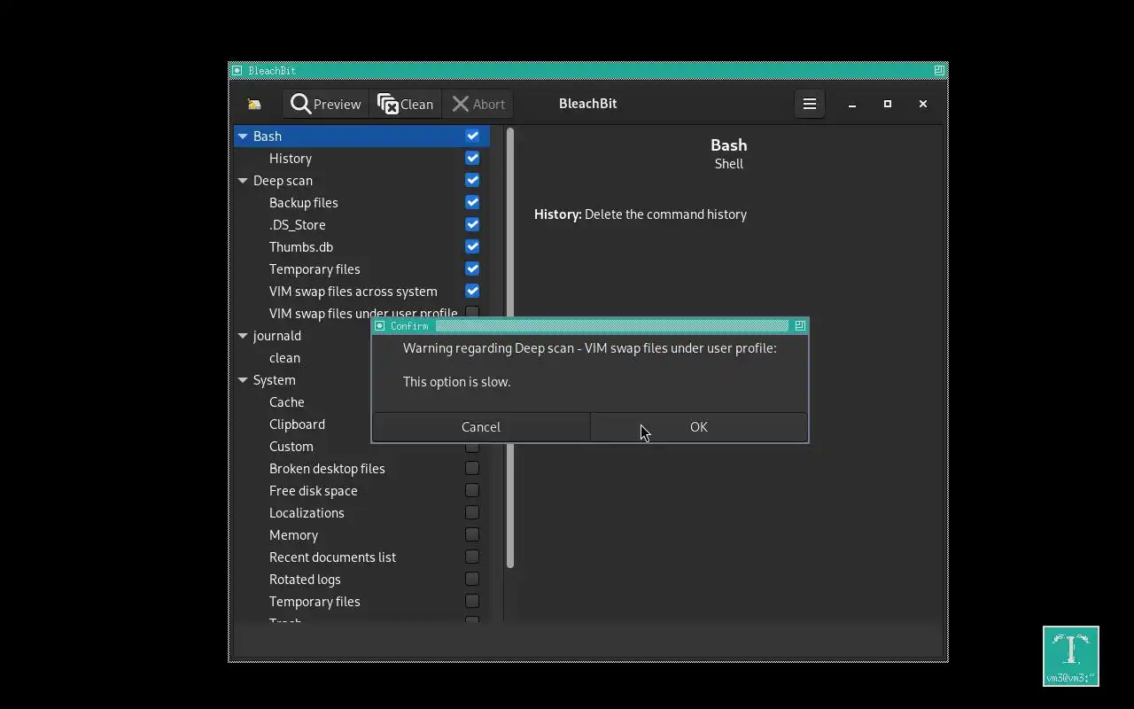Screen dimensions: 1134x709
Task: Enable Rotated logs checkbox
Action: click(x=472, y=579)
